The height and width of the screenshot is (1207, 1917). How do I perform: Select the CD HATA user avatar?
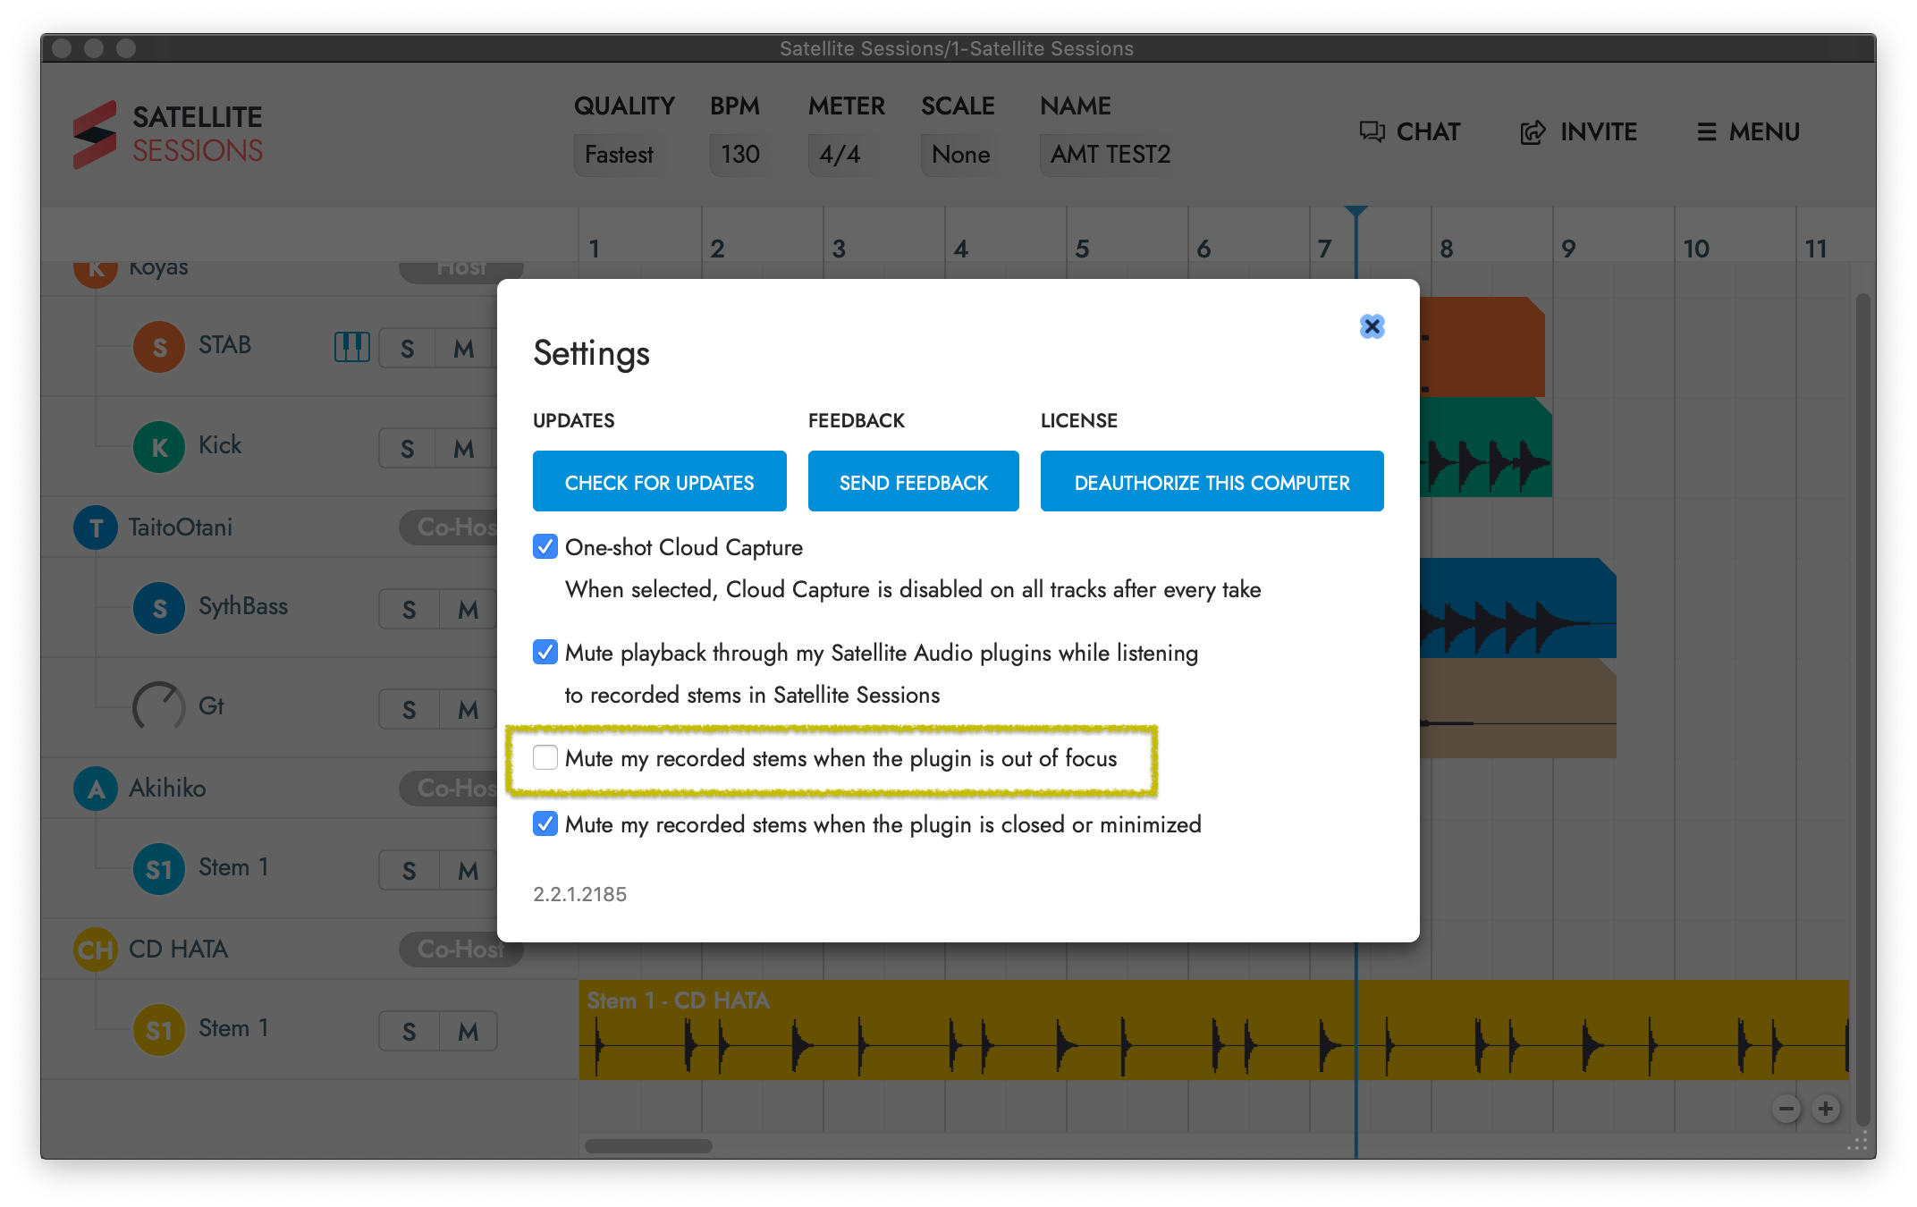coord(96,950)
